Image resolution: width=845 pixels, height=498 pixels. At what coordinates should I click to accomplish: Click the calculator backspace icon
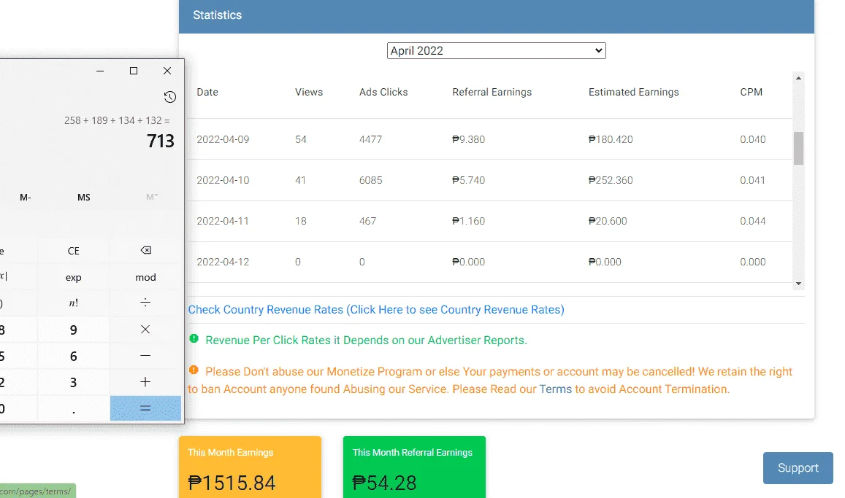pos(145,250)
